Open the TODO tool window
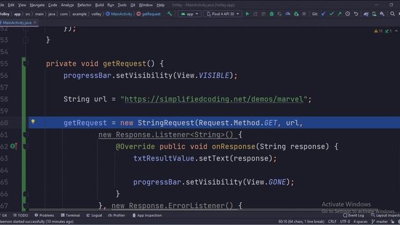Screen dimensions: 400x225 tap(21, 215)
